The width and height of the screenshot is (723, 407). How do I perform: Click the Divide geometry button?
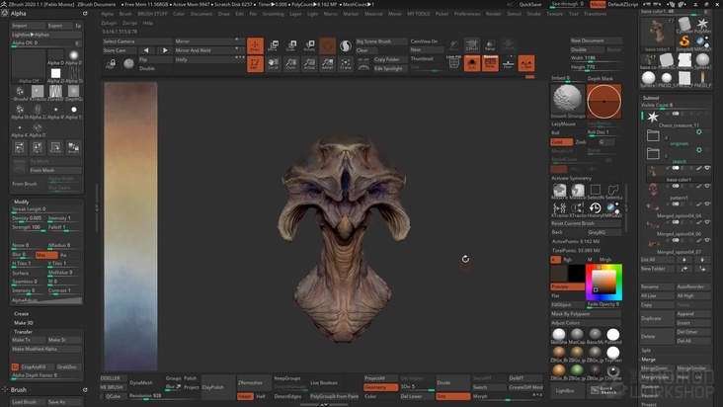pos(452,382)
